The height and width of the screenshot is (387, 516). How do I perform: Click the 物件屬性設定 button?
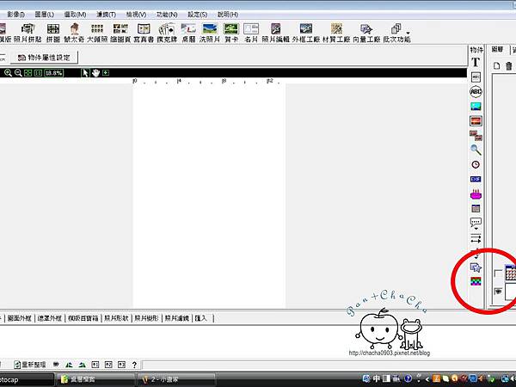(44, 58)
